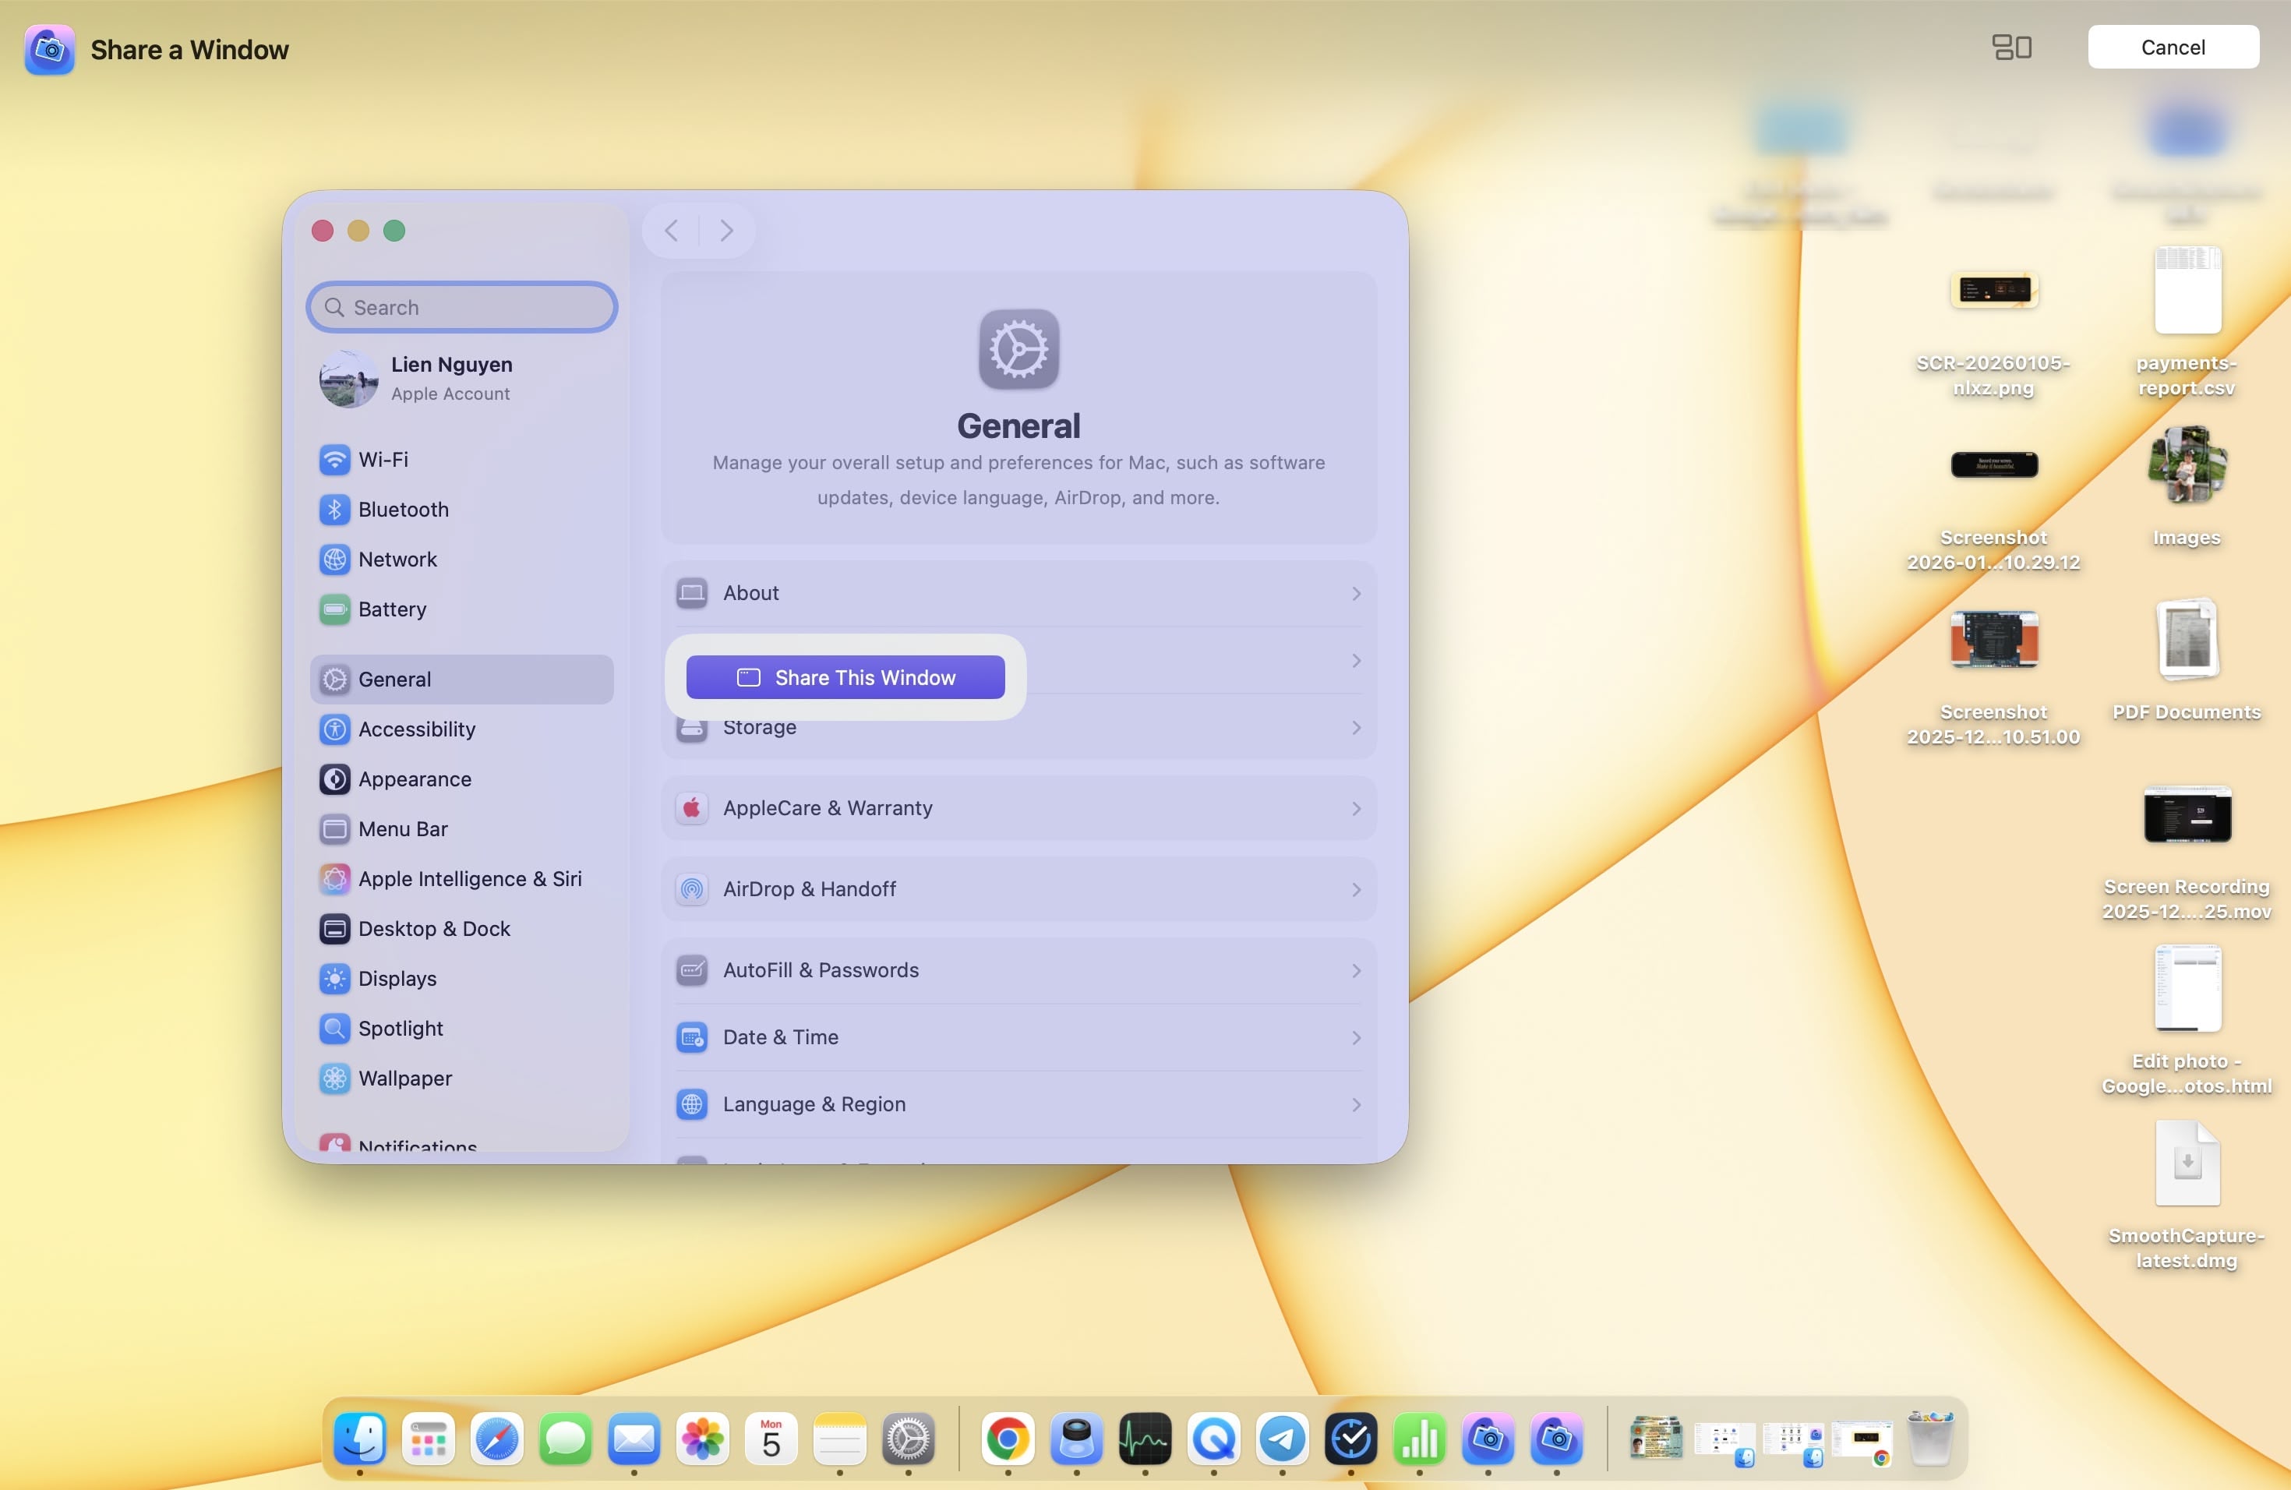Click the large General gear icon

(1018, 348)
